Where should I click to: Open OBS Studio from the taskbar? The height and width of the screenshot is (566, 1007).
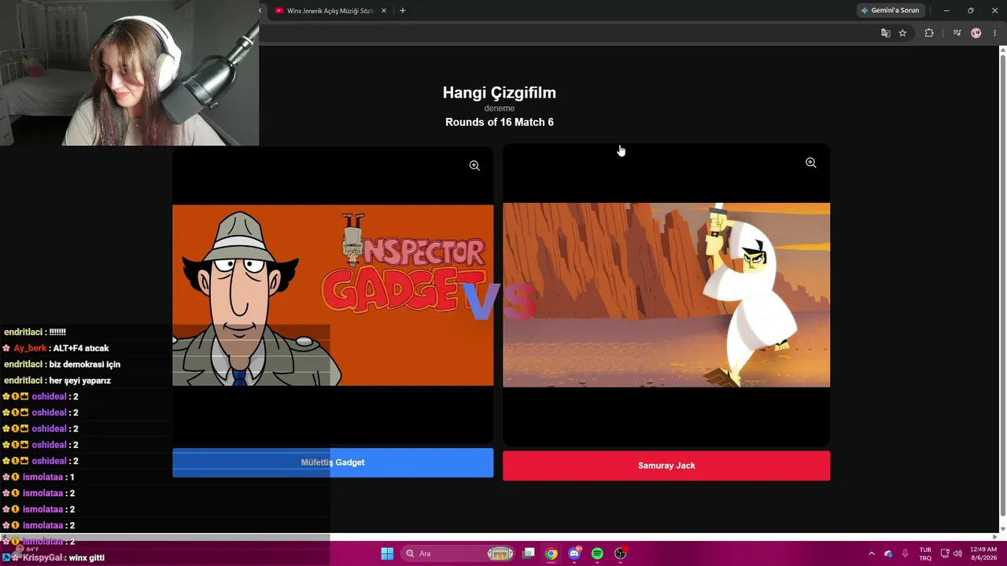[x=620, y=553]
